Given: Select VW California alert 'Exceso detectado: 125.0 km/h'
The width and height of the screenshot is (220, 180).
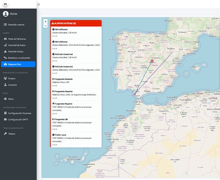Looking at the screenshot, I should point(76,45).
